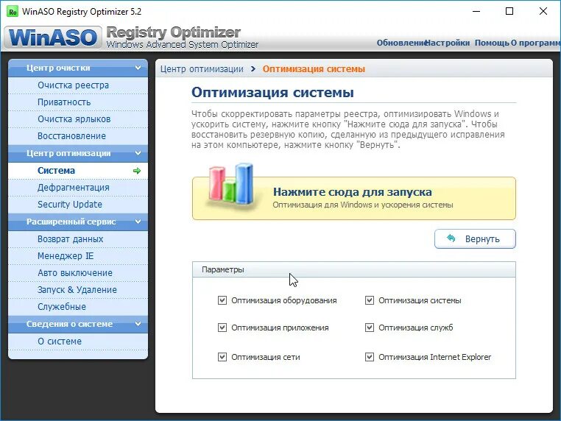Toggle Оптимизация оборудования checkbox
Viewport: 561px width, 421px height.
[222, 300]
